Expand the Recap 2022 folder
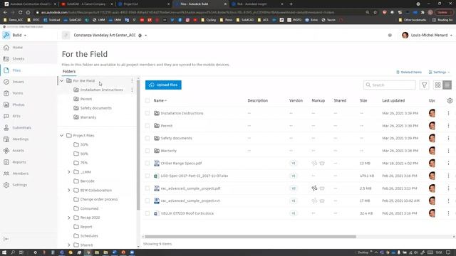456x256 pixels. (69, 218)
